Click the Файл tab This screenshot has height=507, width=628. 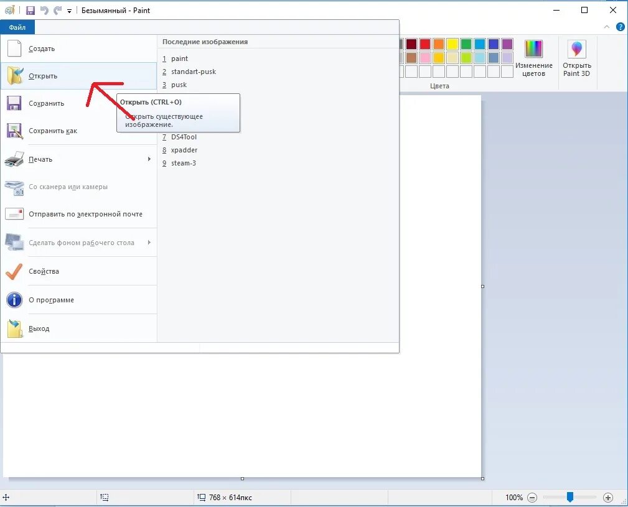click(17, 27)
